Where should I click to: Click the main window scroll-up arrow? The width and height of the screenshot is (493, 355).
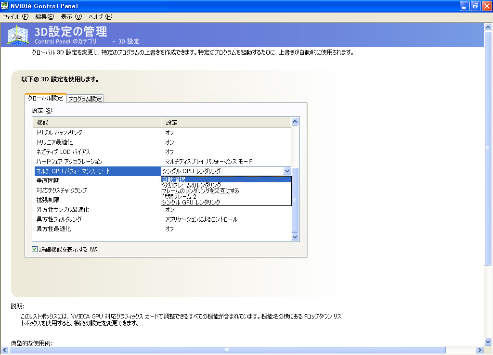coord(488,27)
